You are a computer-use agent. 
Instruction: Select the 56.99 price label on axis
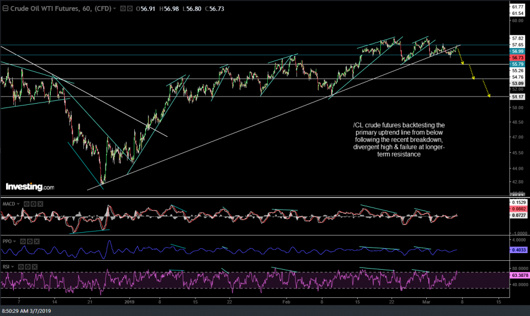(x=517, y=51)
